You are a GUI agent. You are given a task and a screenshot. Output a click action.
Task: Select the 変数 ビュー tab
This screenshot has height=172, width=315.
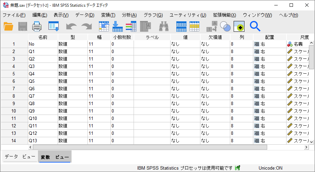tap(55, 157)
